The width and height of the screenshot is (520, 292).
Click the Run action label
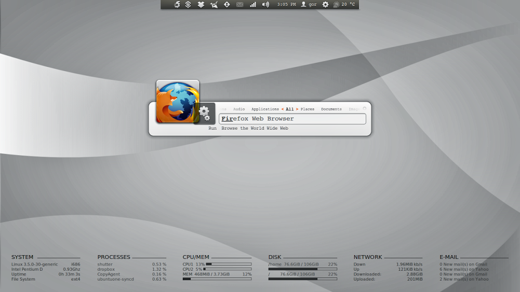212,128
